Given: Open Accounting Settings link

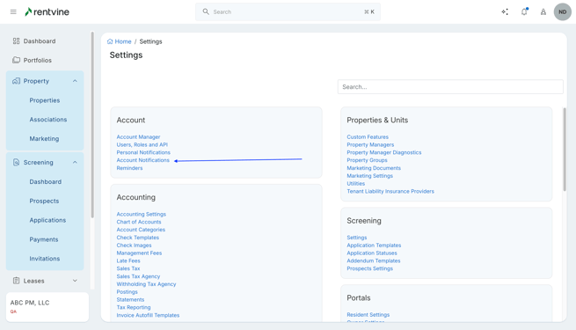Looking at the screenshot, I should 141,214.
